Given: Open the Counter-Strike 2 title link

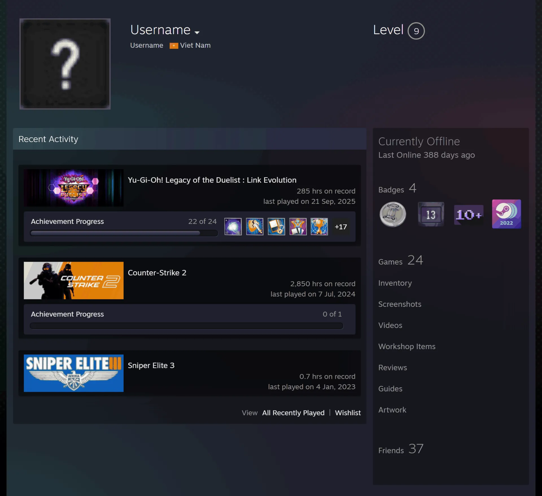Looking at the screenshot, I should click(x=157, y=273).
